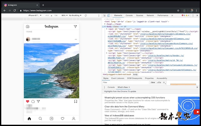Open the iPhone 6/7 device dropdown
This screenshot has height=126, width=201.
35,15
